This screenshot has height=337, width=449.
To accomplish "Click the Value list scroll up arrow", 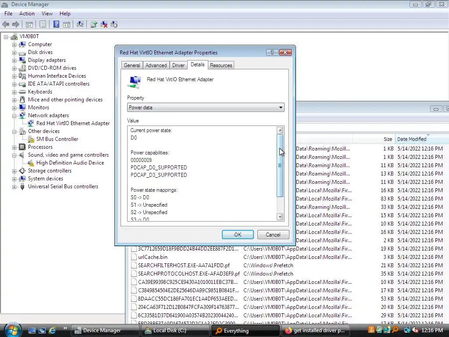I will click(x=280, y=130).
